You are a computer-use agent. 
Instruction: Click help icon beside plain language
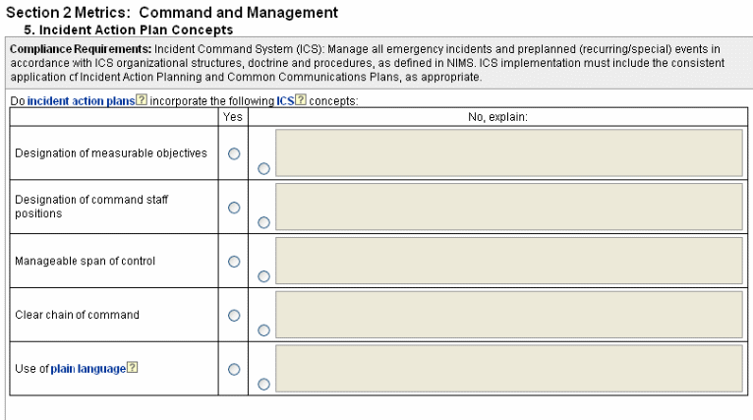click(x=133, y=369)
